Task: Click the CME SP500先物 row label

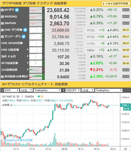Action: (x=12, y=43)
